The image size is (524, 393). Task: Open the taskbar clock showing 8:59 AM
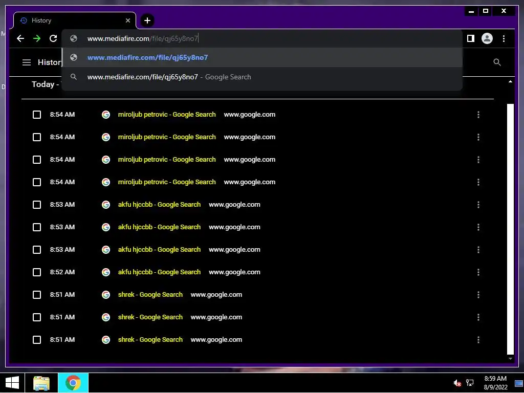(x=495, y=383)
